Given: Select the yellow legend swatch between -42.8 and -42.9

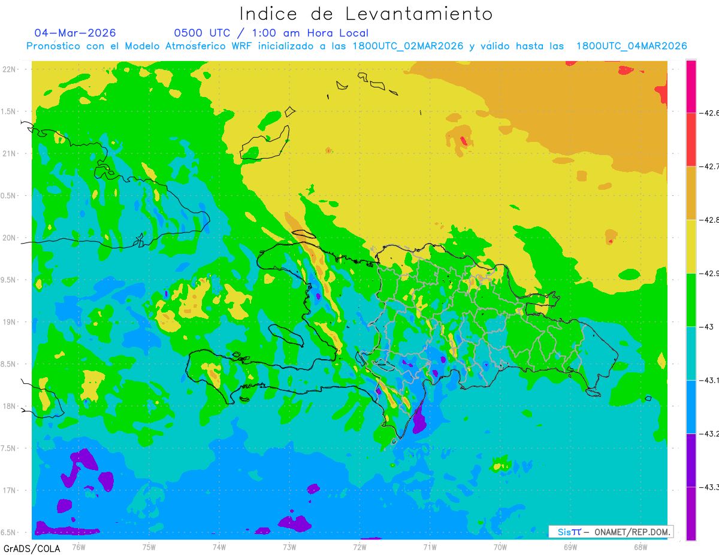Looking at the screenshot, I should [x=691, y=246].
